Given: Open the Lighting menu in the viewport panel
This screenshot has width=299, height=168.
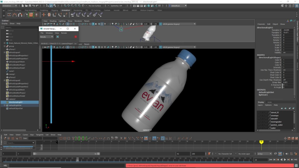Looking at the screenshot, I should 62,21.
